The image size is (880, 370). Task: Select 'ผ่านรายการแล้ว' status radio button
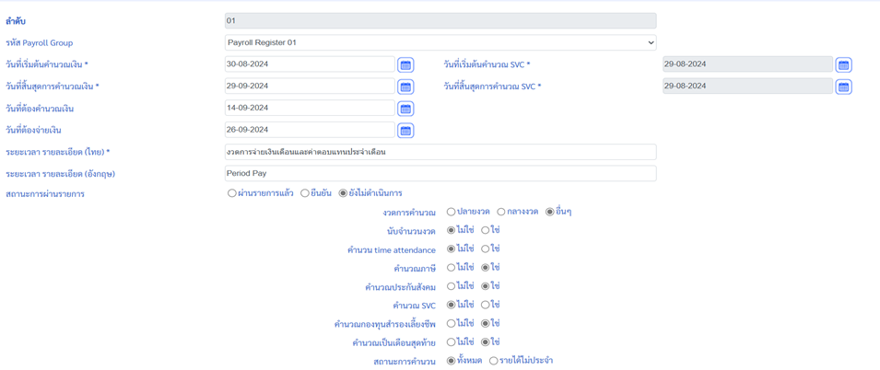[x=232, y=193]
